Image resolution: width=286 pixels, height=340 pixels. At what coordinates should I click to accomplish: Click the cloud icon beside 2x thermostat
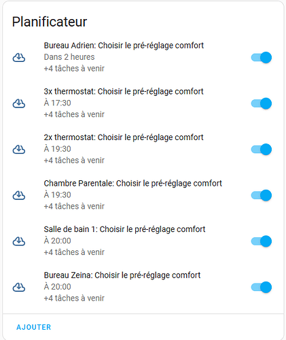pyautogui.click(x=19, y=150)
